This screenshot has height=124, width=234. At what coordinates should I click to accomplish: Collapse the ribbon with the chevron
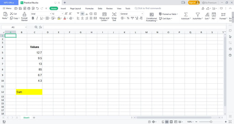coord(230,8)
